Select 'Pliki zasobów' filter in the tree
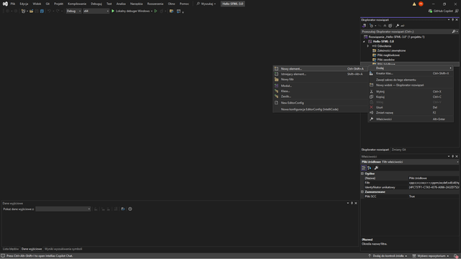The image size is (461, 259). (386, 60)
